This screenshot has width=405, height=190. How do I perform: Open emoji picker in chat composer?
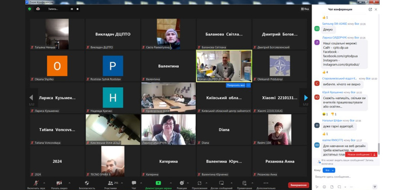click(x=324, y=187)
